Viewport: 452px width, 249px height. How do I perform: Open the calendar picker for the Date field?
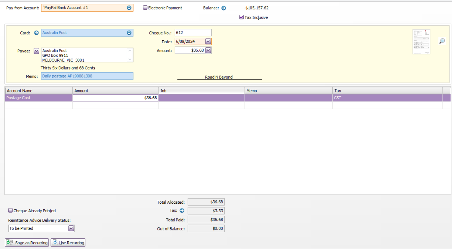click(209, 41)
